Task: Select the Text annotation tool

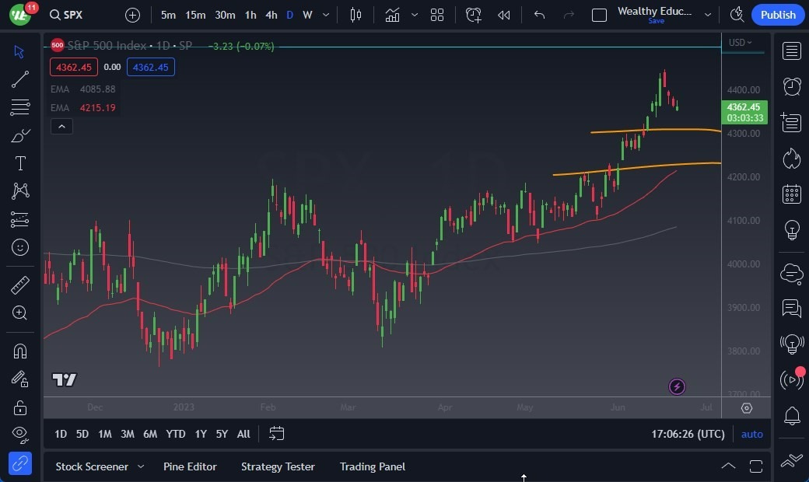Action: (20, 163)
